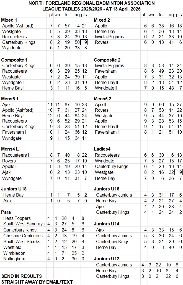Click the Mens6 1 division heading

pyautogui.click(x=11, y=99)
